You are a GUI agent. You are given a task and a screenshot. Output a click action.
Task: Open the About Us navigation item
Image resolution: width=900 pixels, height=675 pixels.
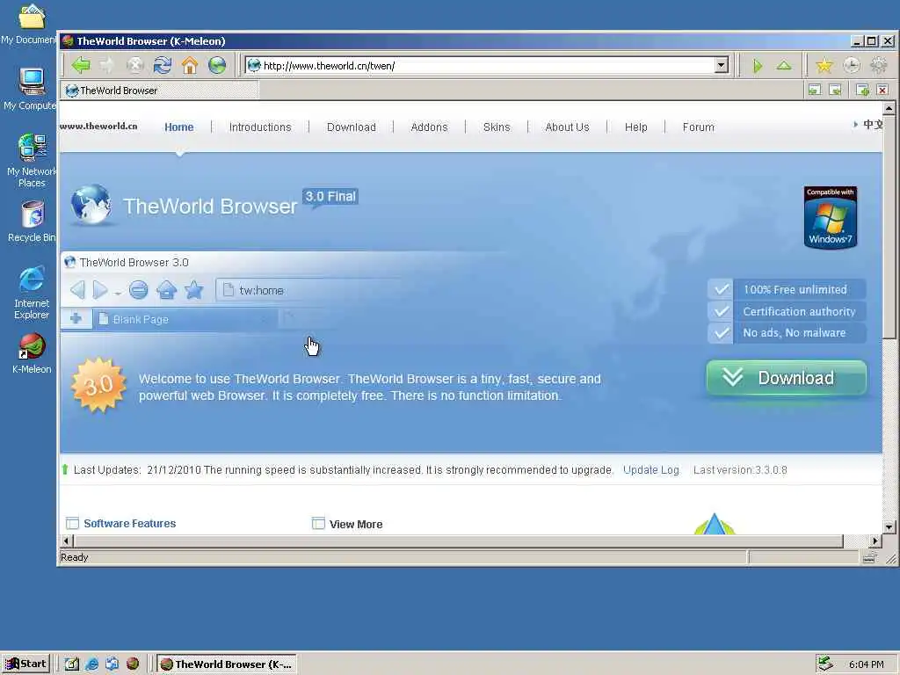coord(567,127)
